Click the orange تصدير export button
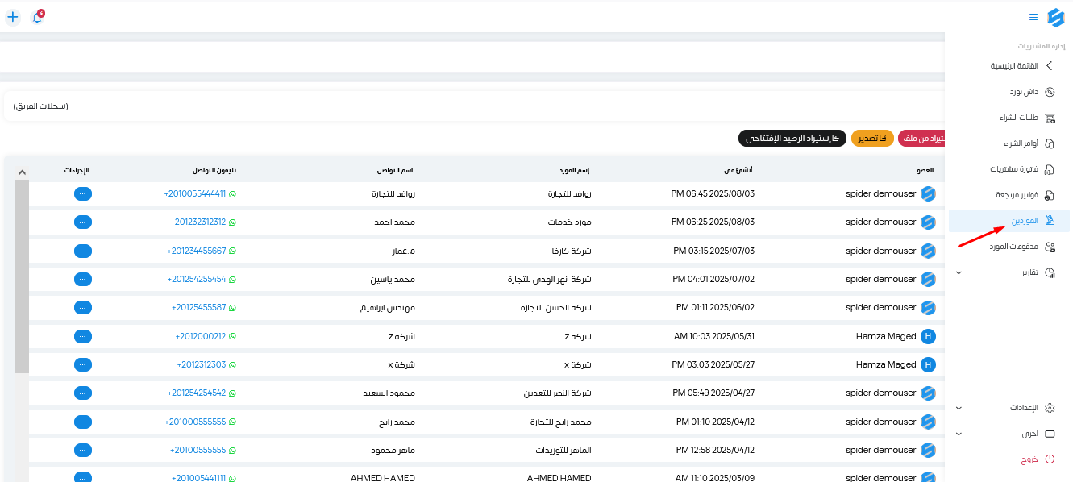 point(872,139)
